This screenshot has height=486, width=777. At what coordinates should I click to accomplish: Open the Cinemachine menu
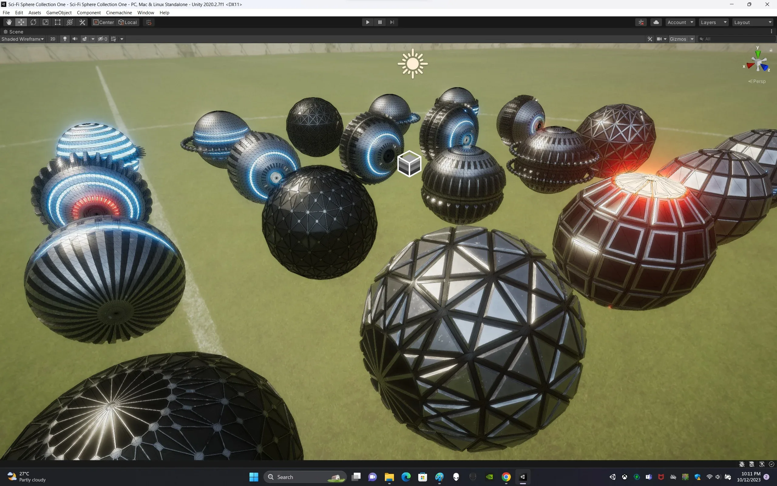point(119,12)
